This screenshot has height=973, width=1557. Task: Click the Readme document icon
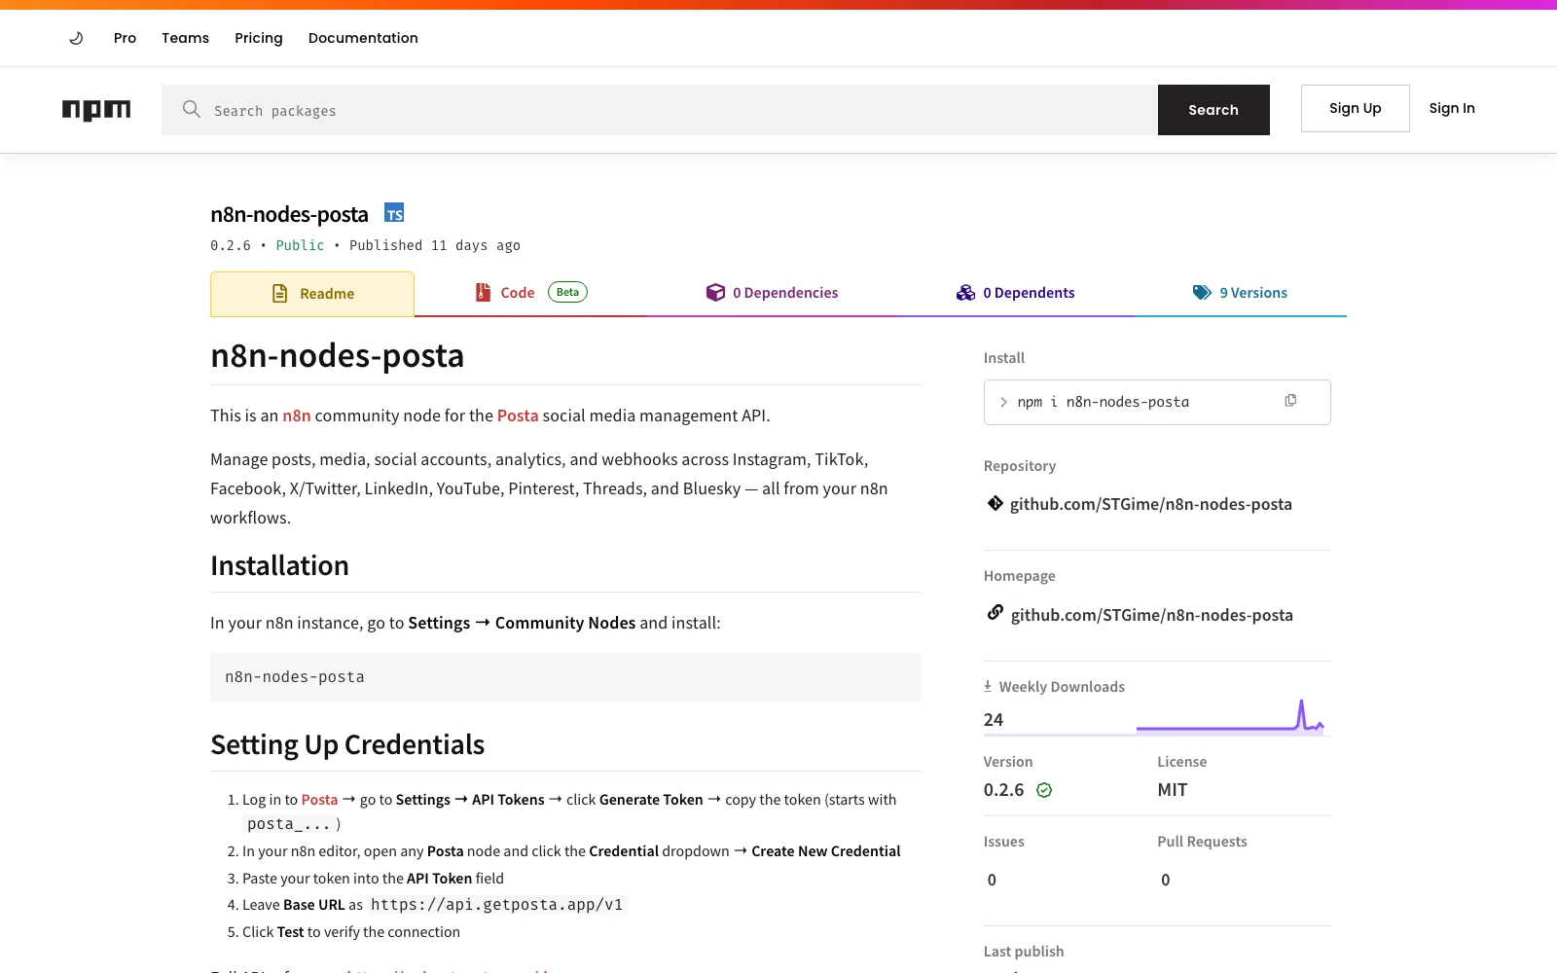(x=279, y=294)
